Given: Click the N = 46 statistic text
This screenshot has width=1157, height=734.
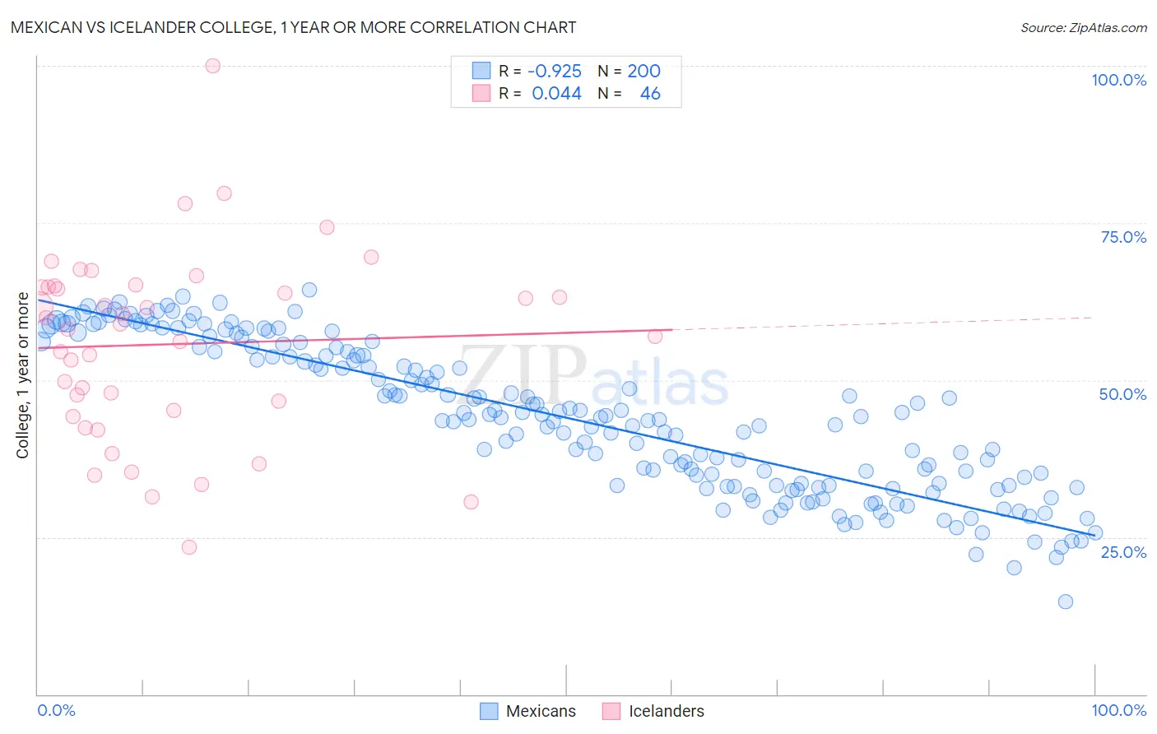Looking at the screenshot, I should click(629, 93).
